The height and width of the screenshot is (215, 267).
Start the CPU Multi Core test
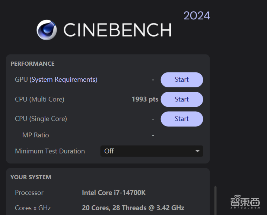point(182,99)
